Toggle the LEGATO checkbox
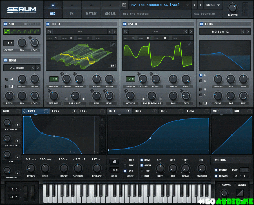The width and height of the screenshot is (254, 205). click(x=216, y=176)
